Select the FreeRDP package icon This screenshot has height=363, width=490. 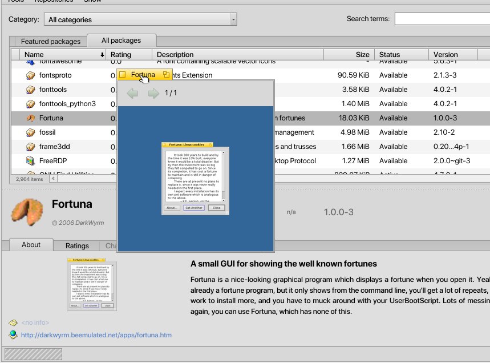30,161
